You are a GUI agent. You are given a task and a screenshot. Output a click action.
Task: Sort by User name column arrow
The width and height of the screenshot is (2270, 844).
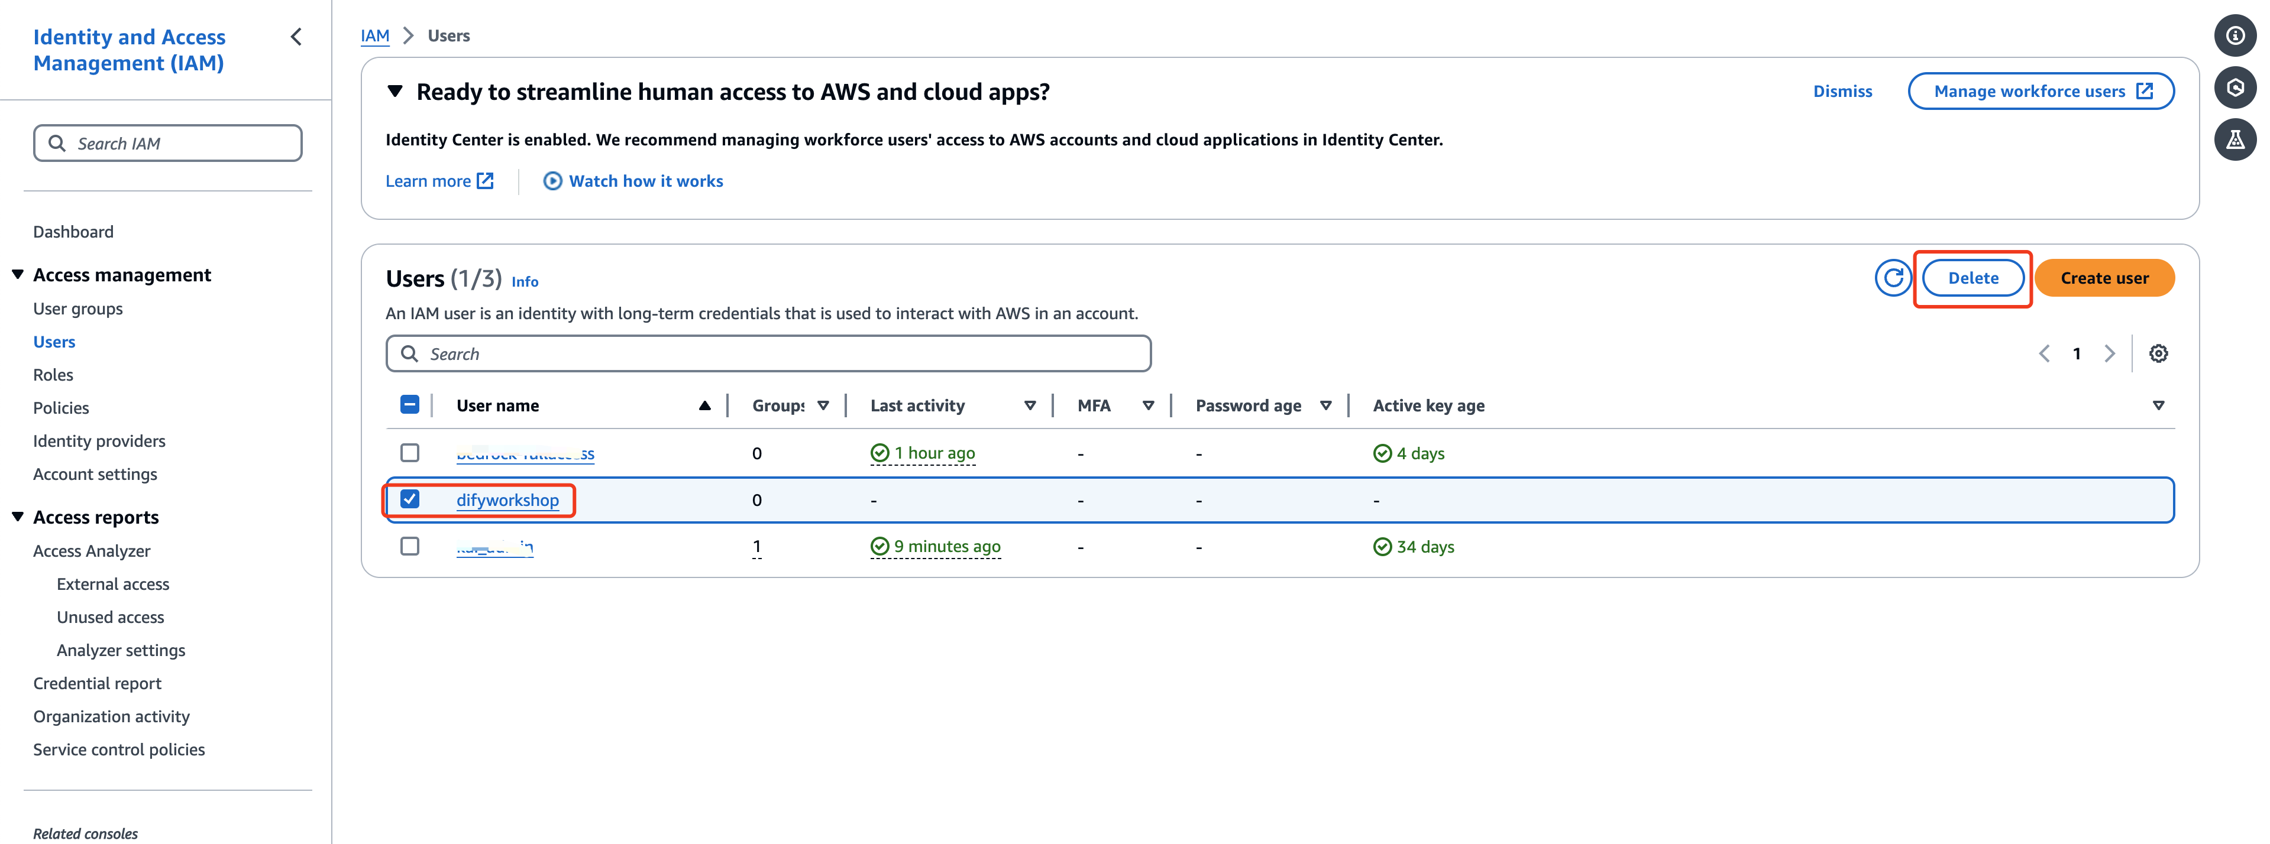[x=704, y=405]
